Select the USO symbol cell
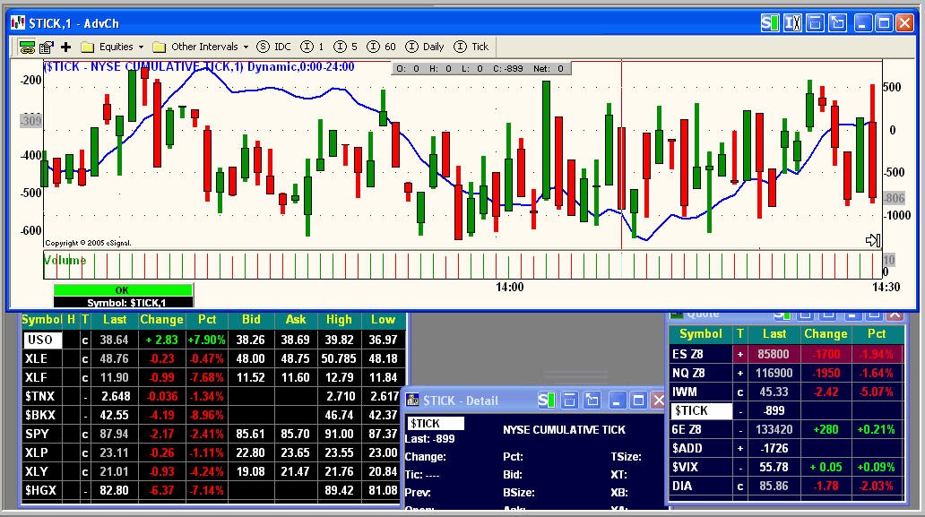Screen dimensions: 925x517 click(42, 340)
